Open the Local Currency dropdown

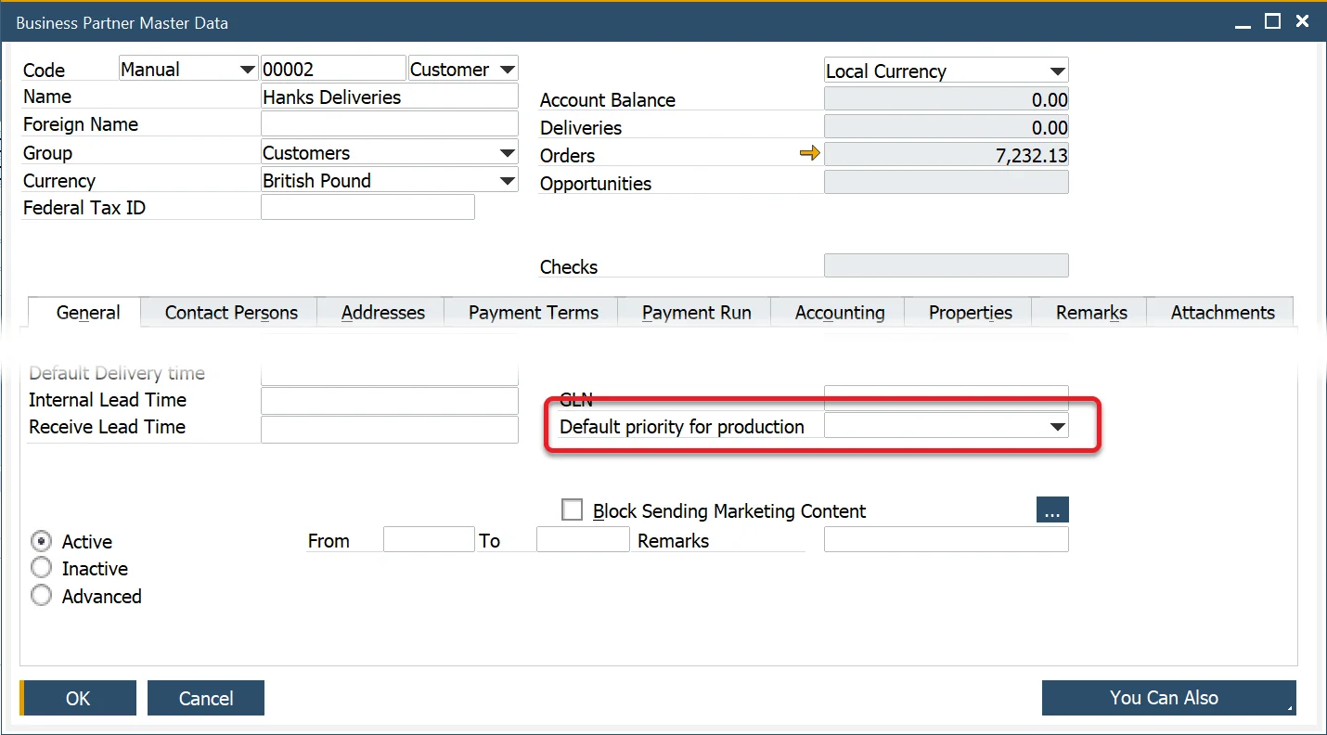(1056, 71)
